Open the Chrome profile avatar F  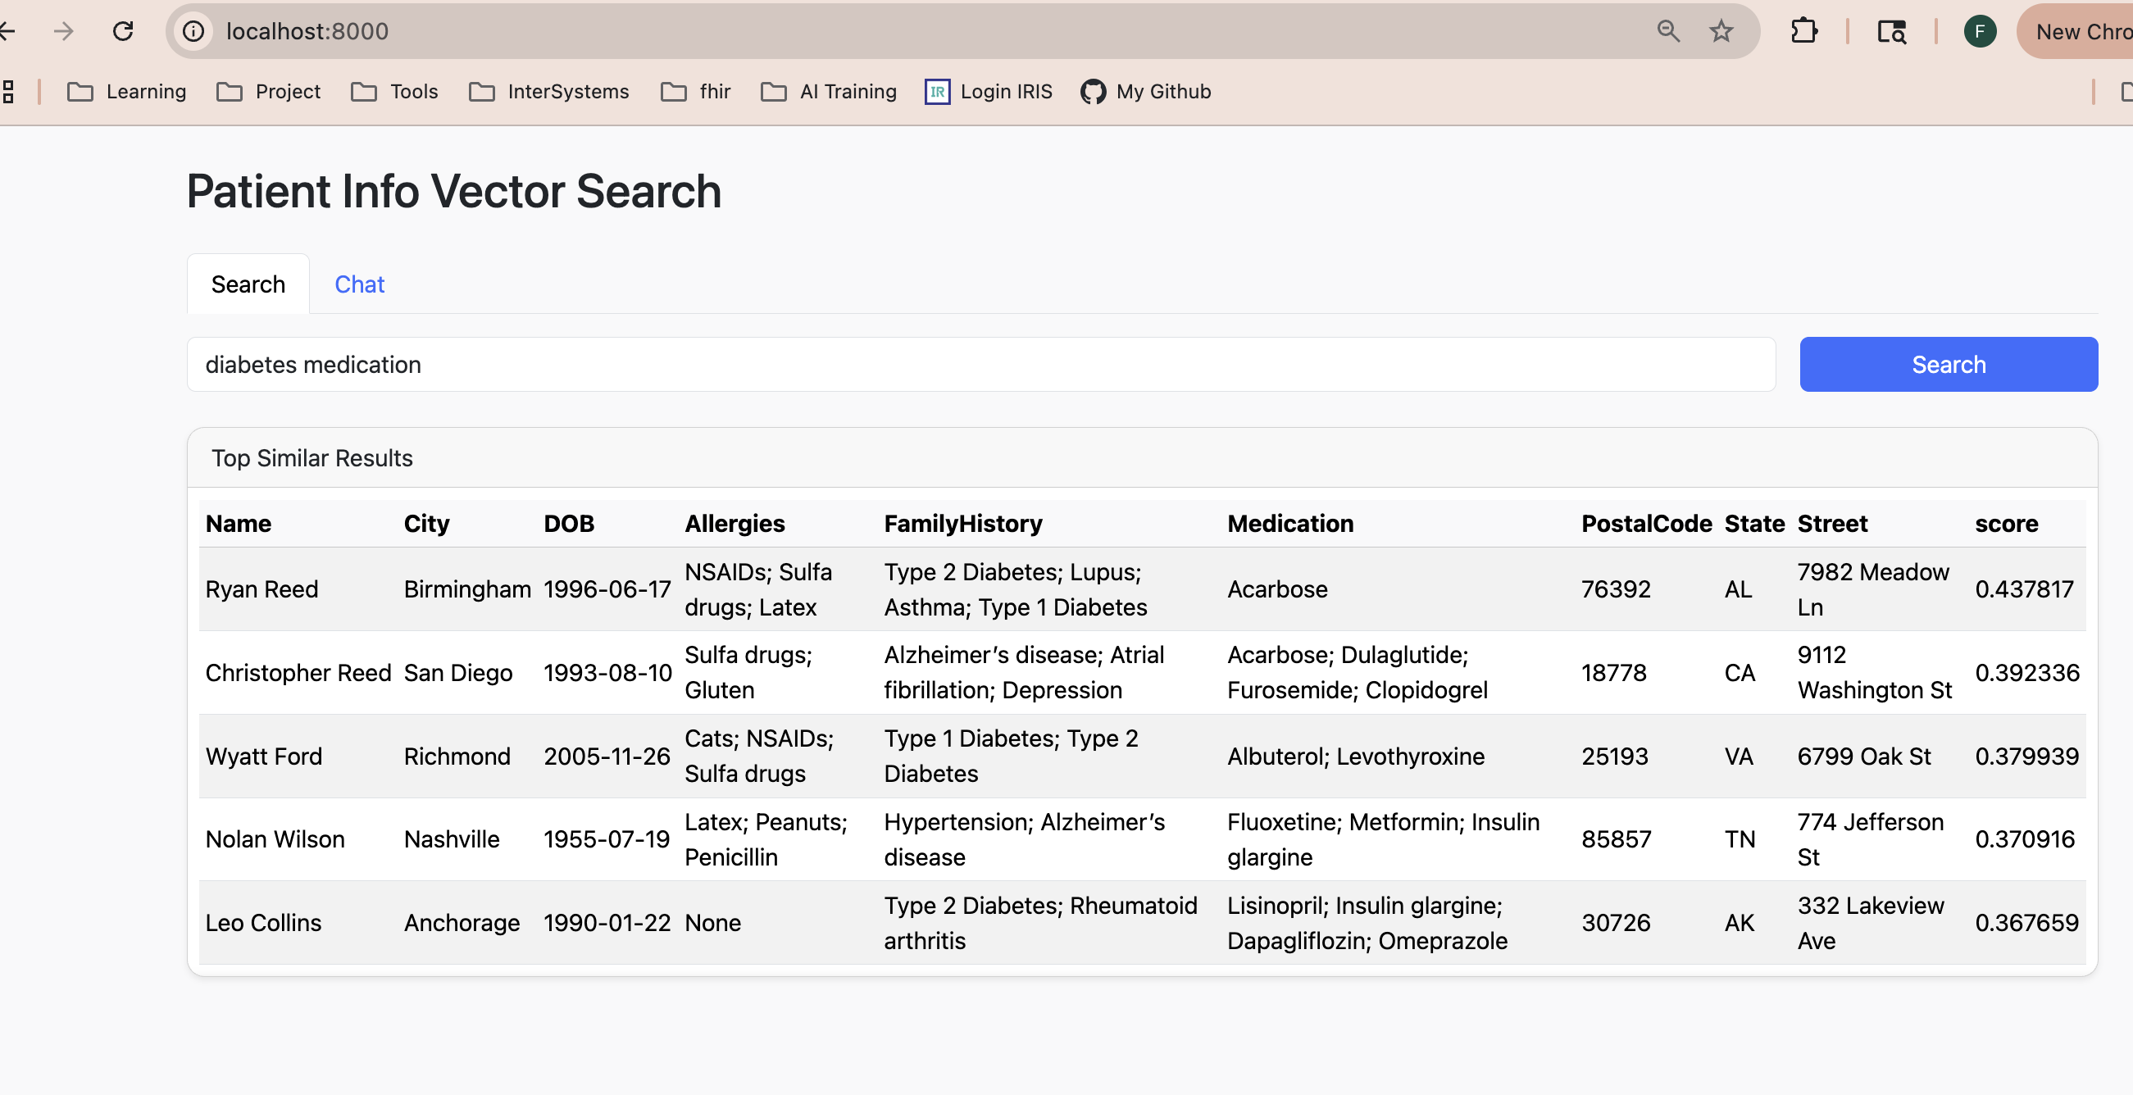(x=1979, y=31)
